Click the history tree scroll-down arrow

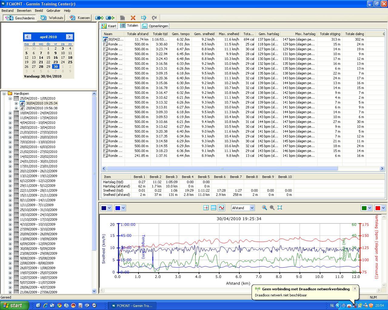[x=94, y=291]
